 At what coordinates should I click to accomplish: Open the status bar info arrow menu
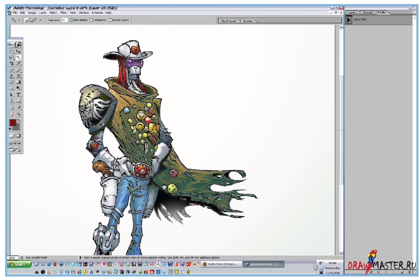pyautogui.click(x=80, y=257)
